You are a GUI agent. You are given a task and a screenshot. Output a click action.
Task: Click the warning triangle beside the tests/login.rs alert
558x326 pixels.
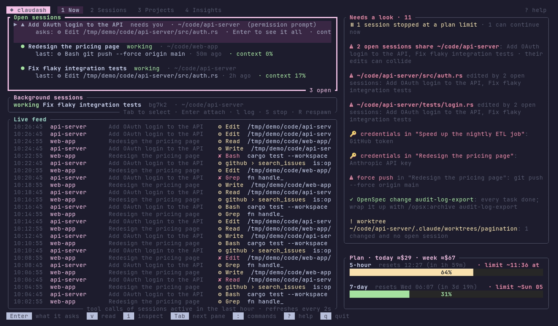(352, 105)
